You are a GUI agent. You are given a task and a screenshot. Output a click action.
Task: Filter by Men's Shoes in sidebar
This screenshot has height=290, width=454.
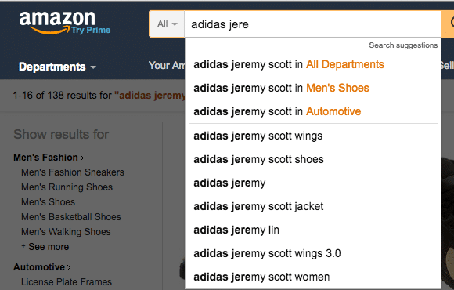tap(48, 202)
